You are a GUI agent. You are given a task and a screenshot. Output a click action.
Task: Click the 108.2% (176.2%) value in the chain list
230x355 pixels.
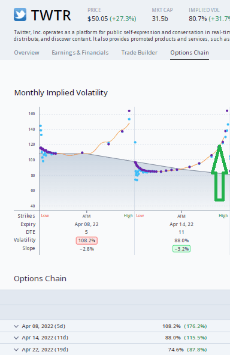click(184, 326)
